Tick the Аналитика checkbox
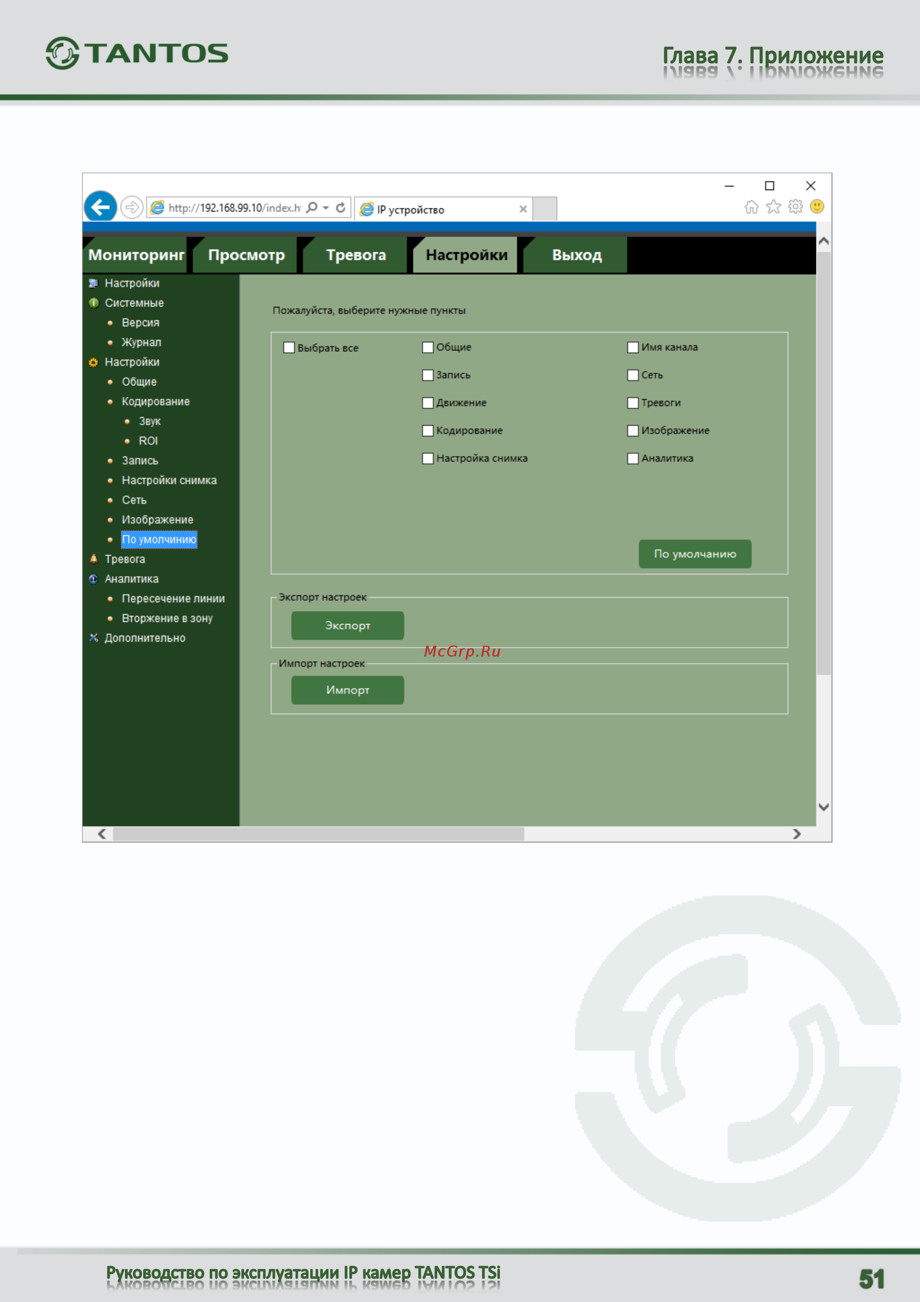Viewport: 920px width, 1302px height. (633, 459)
